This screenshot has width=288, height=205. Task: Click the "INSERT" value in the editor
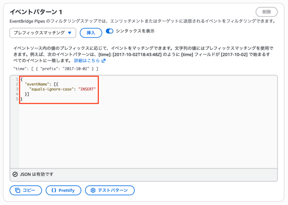coord(87,89)
